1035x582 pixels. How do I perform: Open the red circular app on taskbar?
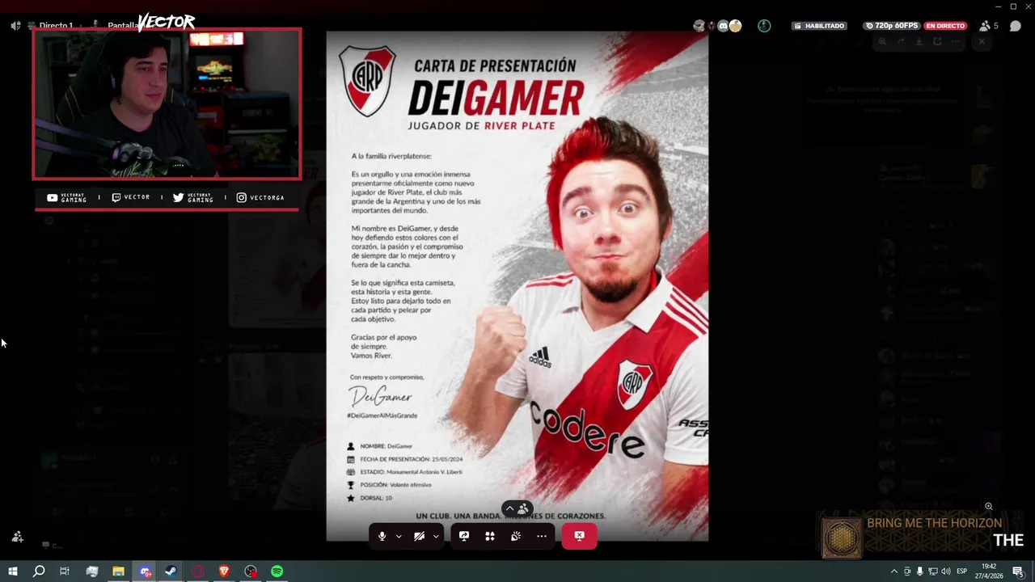[x=198, y=571]
